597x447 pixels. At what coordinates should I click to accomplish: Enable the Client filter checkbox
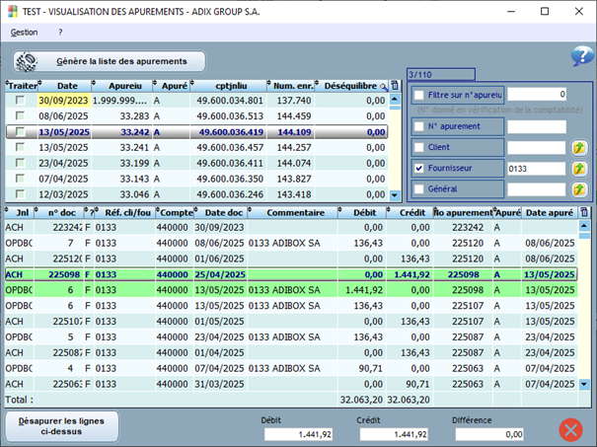pos(418,147)
